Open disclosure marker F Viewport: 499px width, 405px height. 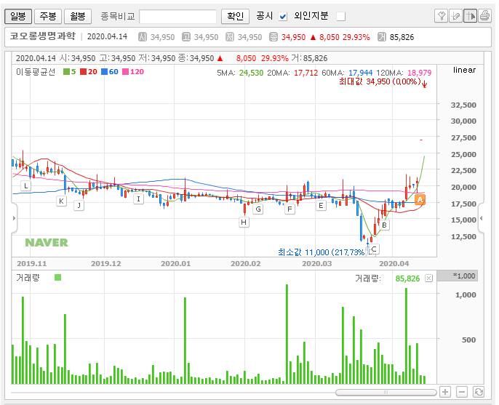pyautogui.click(x=290, y=209)
